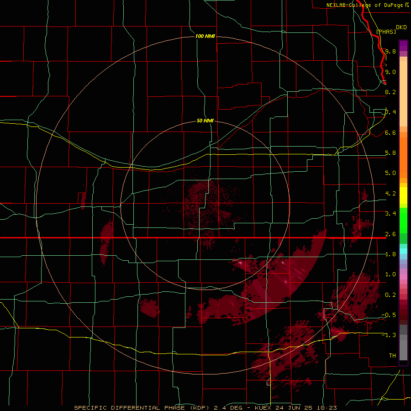The image size is (411, 411).
Task: Click the 1.0 value on the color scale
Action: [390, 274]
